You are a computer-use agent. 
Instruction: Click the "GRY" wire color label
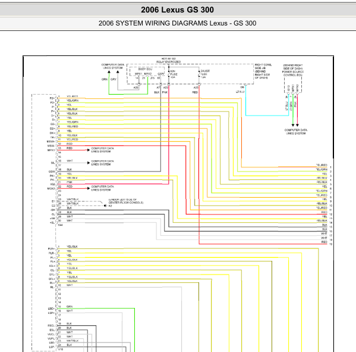pos(114,79)
